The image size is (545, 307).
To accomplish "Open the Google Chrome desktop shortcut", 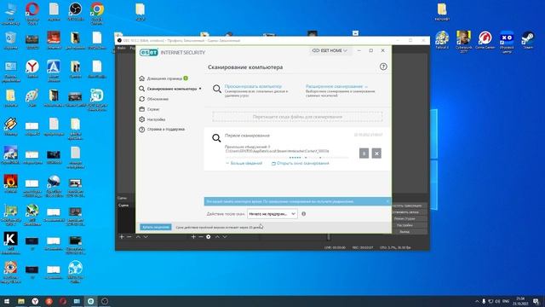I will pos(97,14).
